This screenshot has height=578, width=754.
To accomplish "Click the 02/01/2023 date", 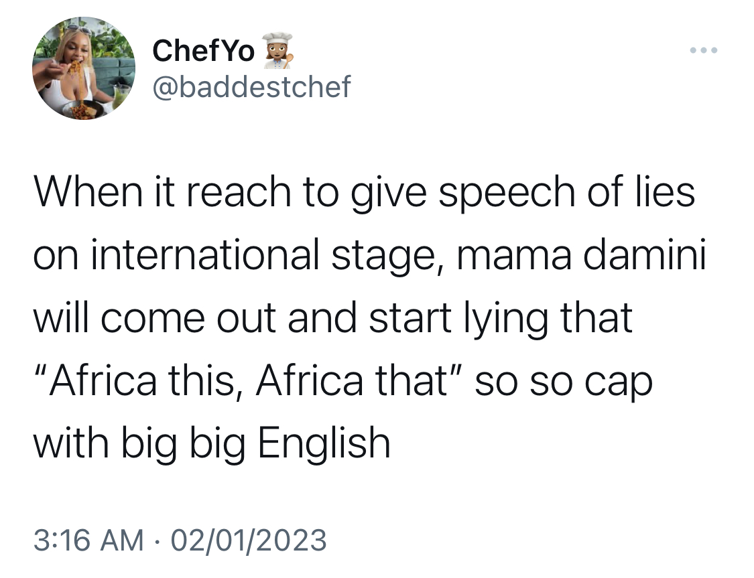I will 249,540.
